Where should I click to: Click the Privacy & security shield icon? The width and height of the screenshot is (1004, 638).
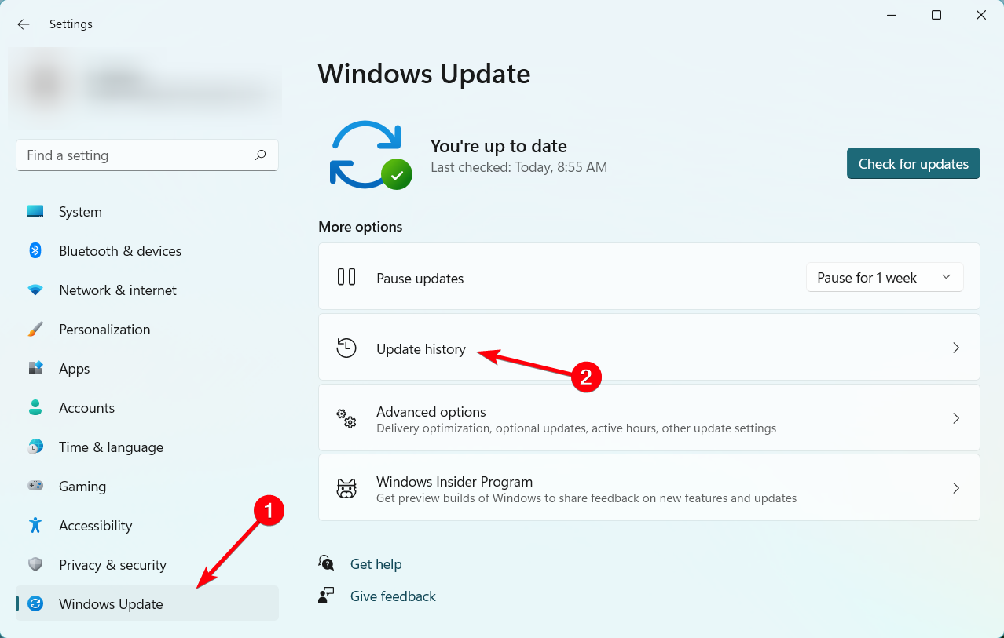click(x=35, y=565)
